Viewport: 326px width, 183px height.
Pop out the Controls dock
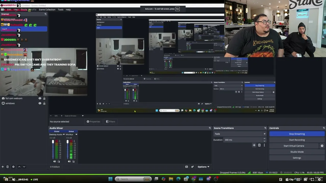[324, 128]
